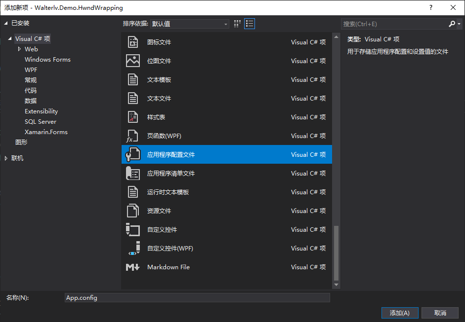Click the 页函数(WPF) fx icon
Image resolution: width=465 pixels, height=322 pixels.
point(132,136)
